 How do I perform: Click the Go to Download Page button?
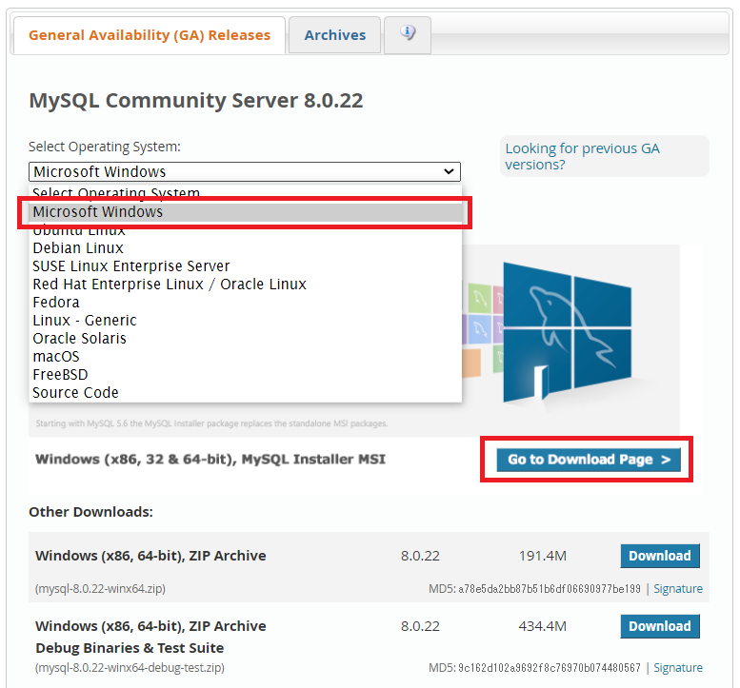pyautogui.click(x=589, y=460)
